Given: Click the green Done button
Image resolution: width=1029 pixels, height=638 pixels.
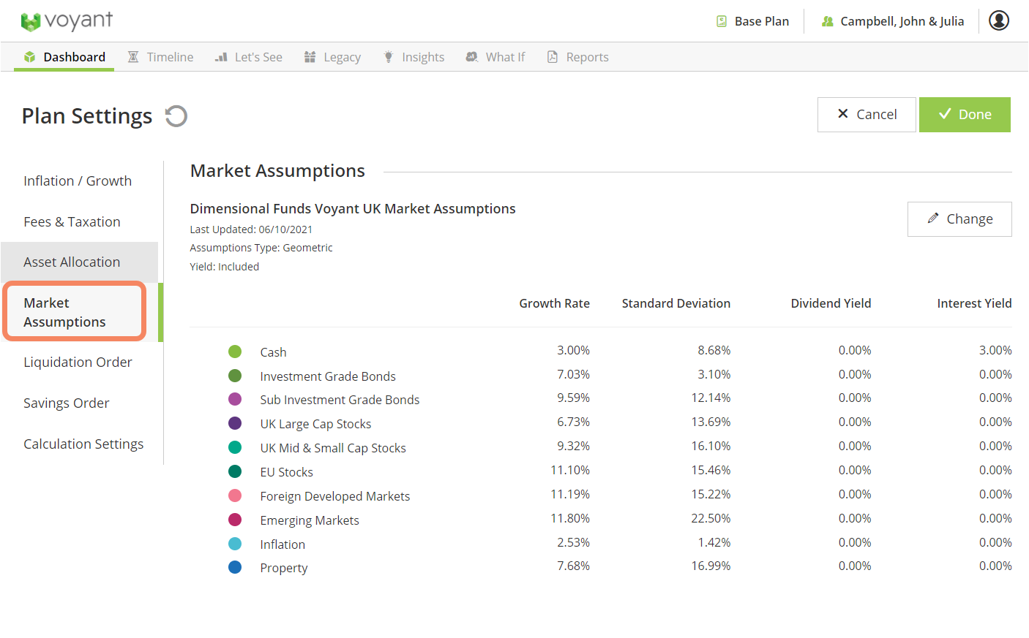Looking at the screenshot, I should coord(965,115).
